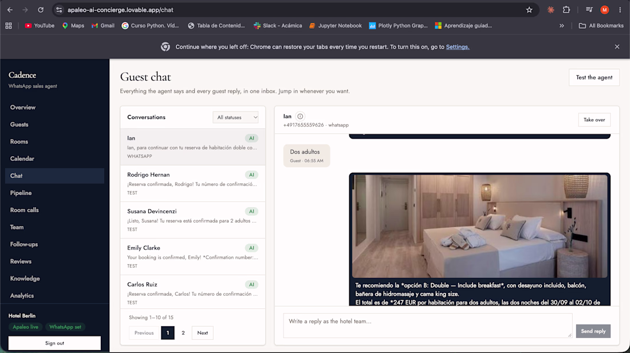Open the Maps bookmark

pos(73,26)
